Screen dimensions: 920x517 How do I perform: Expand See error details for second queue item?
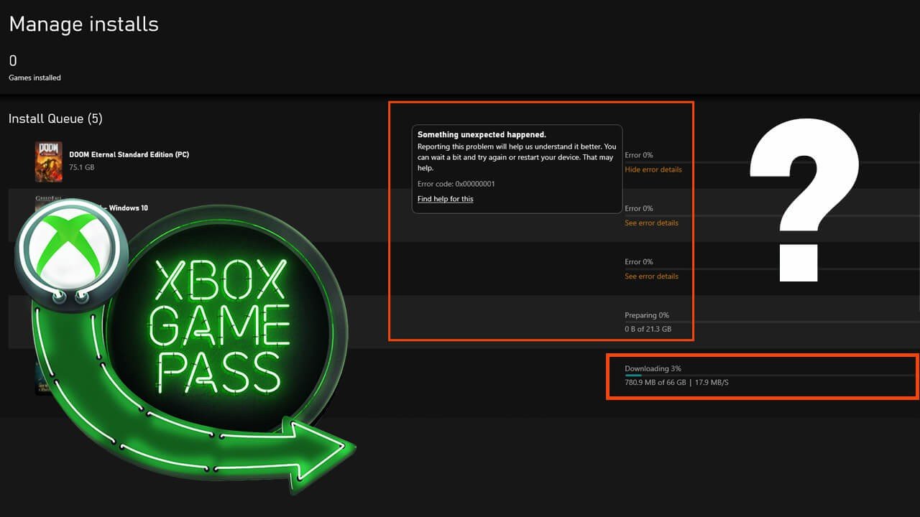click(x=651, y=223)
